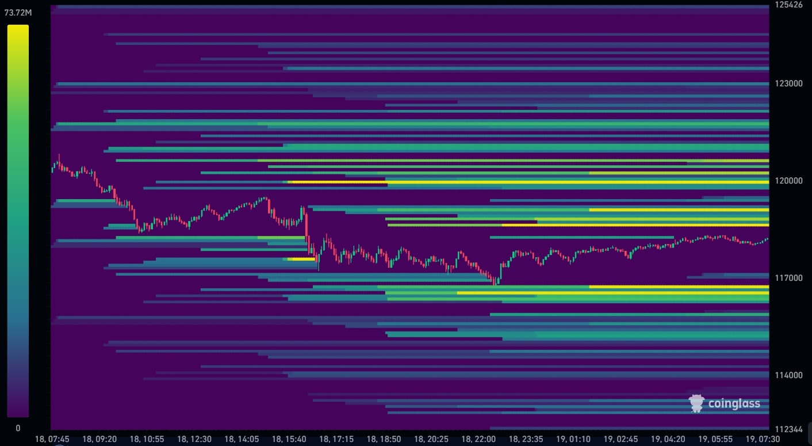Screen dimensions: 812x446
Task: Click the '18, 15:40' time axis label
Action: pyautogui.click(x=289, y=439)
